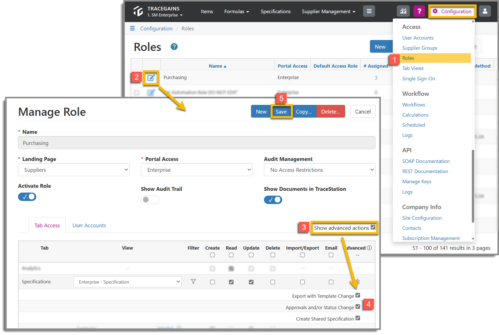Open the hamburger menu in top navbar

click(369, 11)
